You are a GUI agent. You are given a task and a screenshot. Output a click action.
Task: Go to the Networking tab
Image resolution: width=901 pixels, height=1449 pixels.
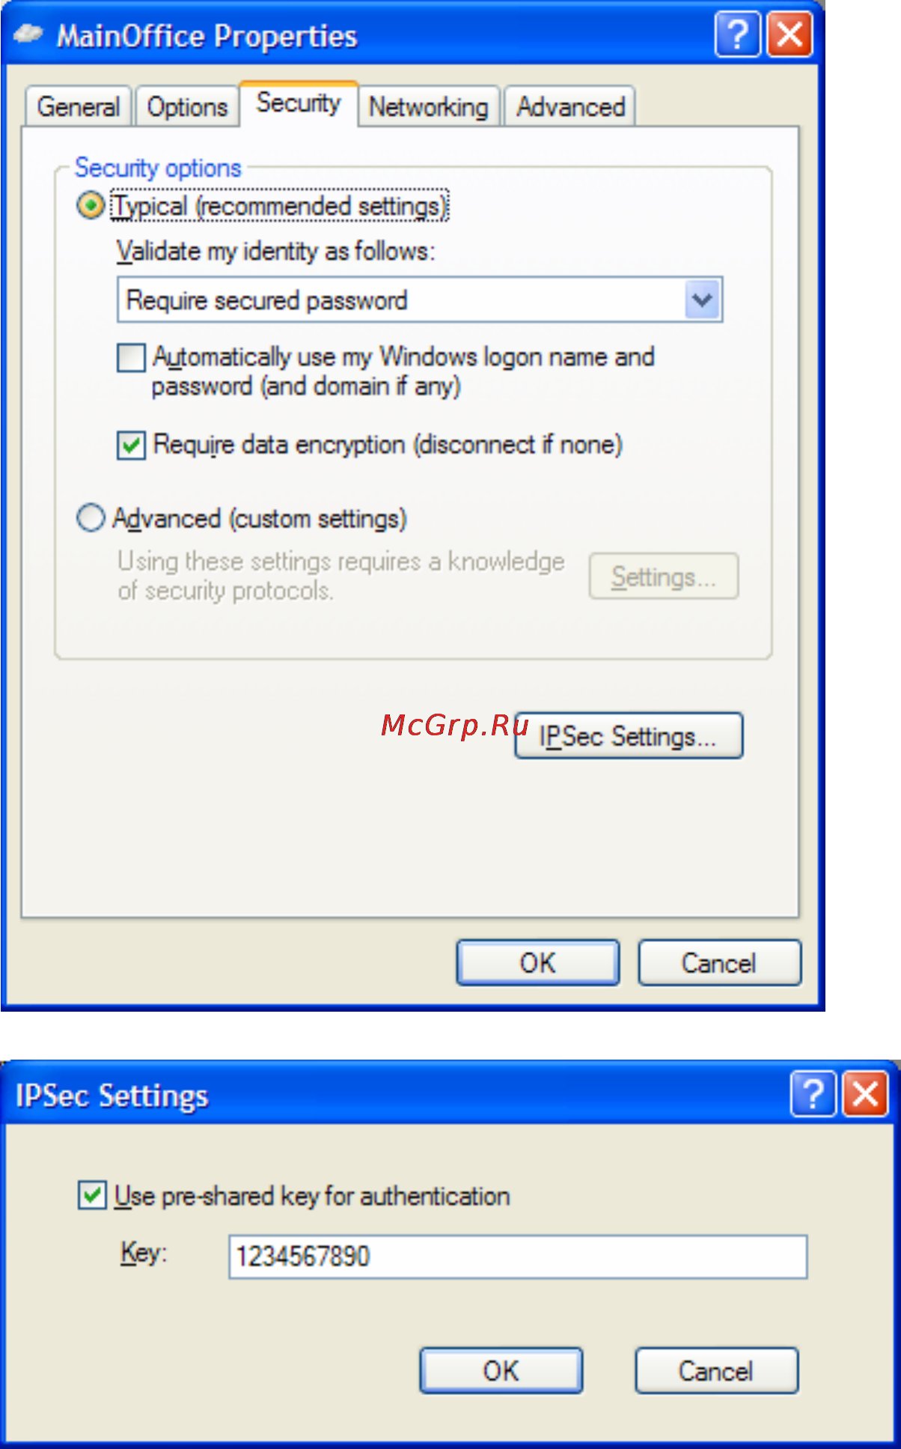coord(428,106)
